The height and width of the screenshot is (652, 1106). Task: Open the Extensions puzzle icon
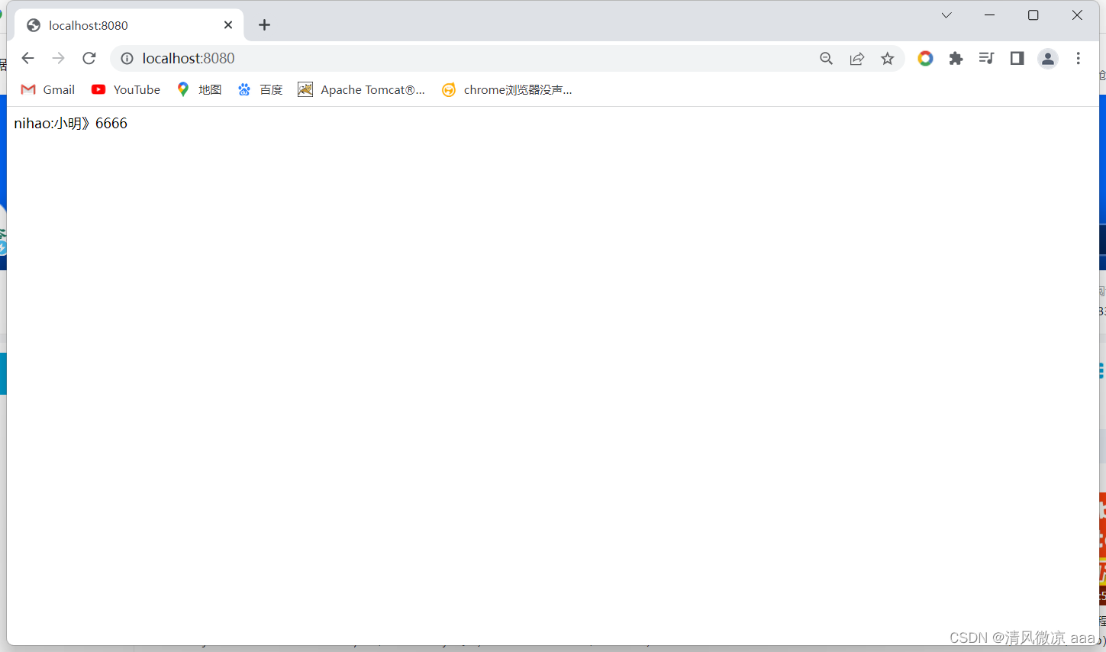coord(956,58)
